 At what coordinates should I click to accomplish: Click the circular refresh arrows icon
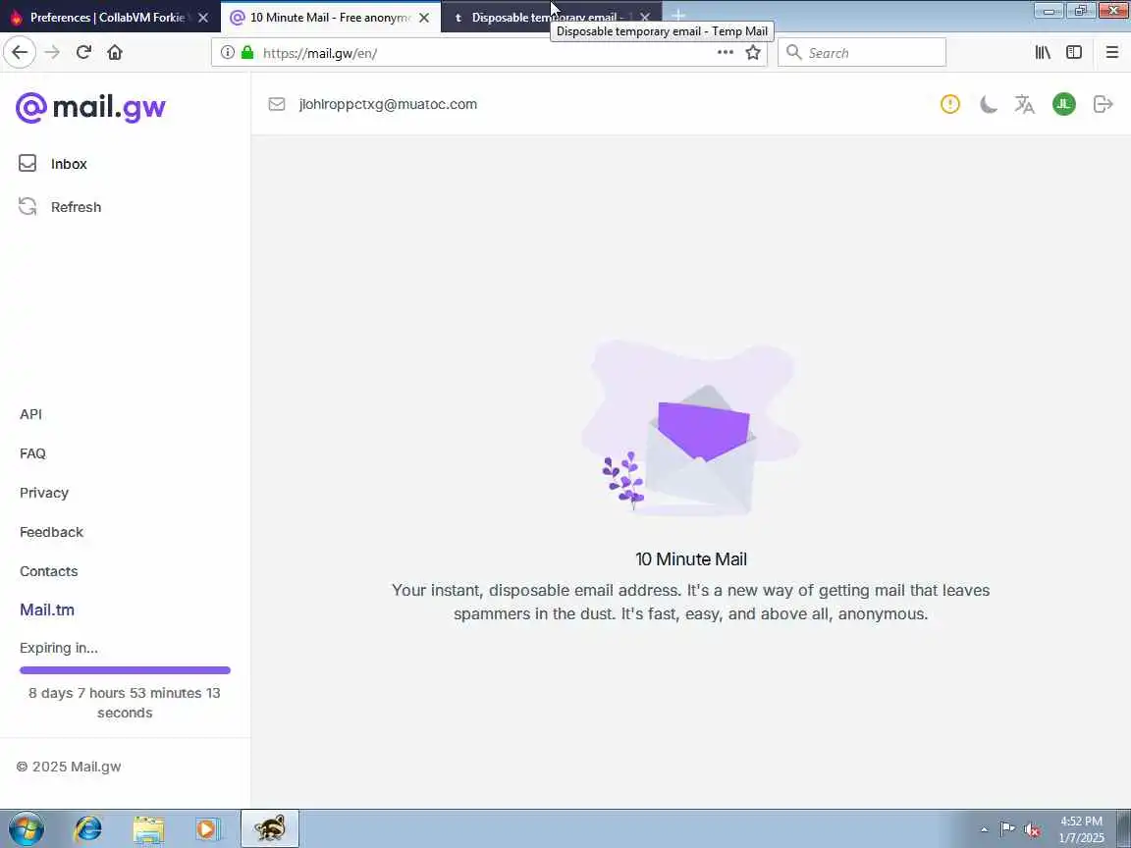(27, 207)
